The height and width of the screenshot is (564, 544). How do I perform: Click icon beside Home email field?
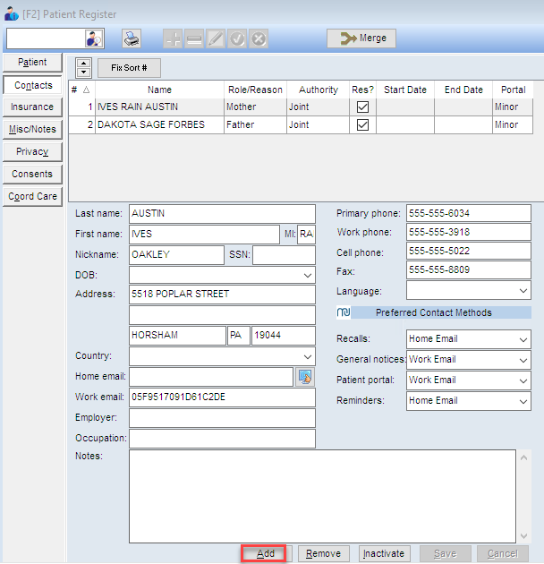point(305,377)
